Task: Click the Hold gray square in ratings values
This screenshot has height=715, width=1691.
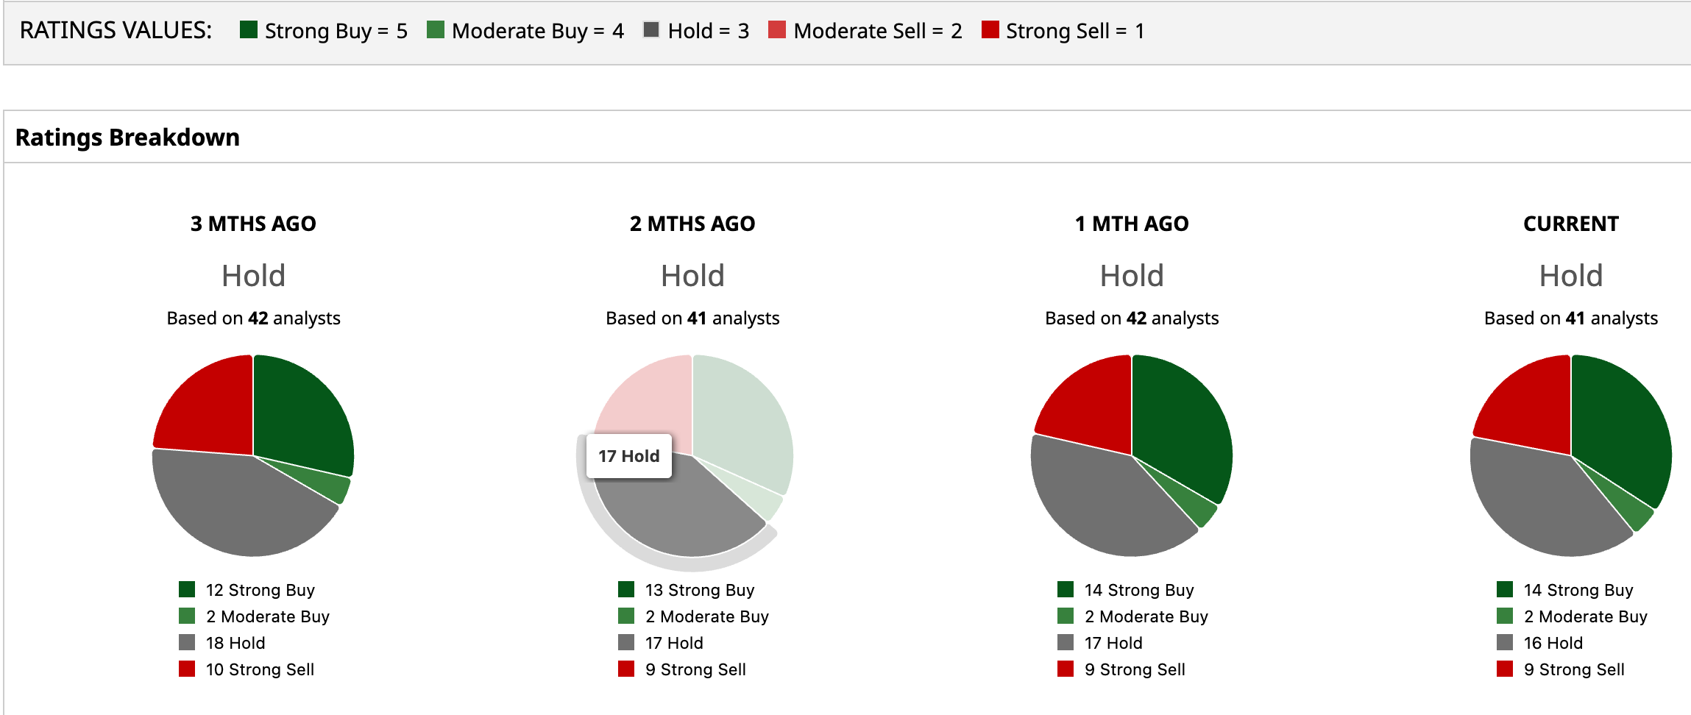Action: [x=651, y=30]
